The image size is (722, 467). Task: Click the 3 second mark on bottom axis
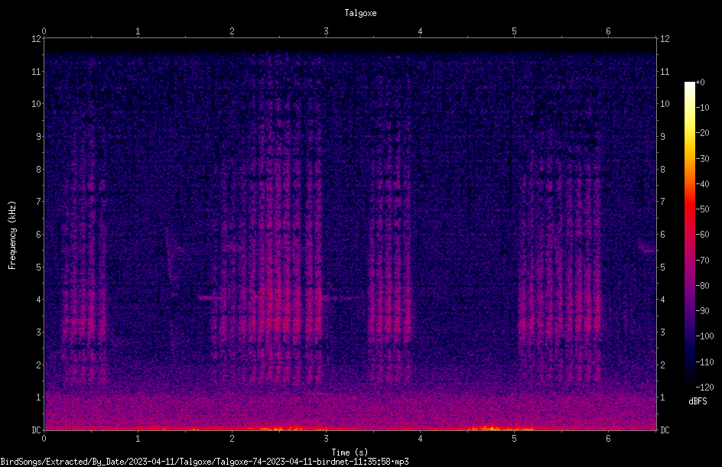coord(326,439)
